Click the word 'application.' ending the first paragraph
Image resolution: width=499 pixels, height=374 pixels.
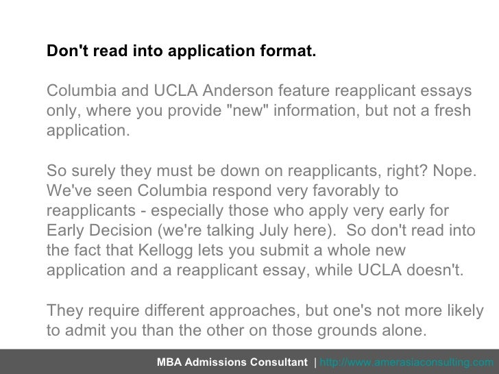(x=88, y=131)
